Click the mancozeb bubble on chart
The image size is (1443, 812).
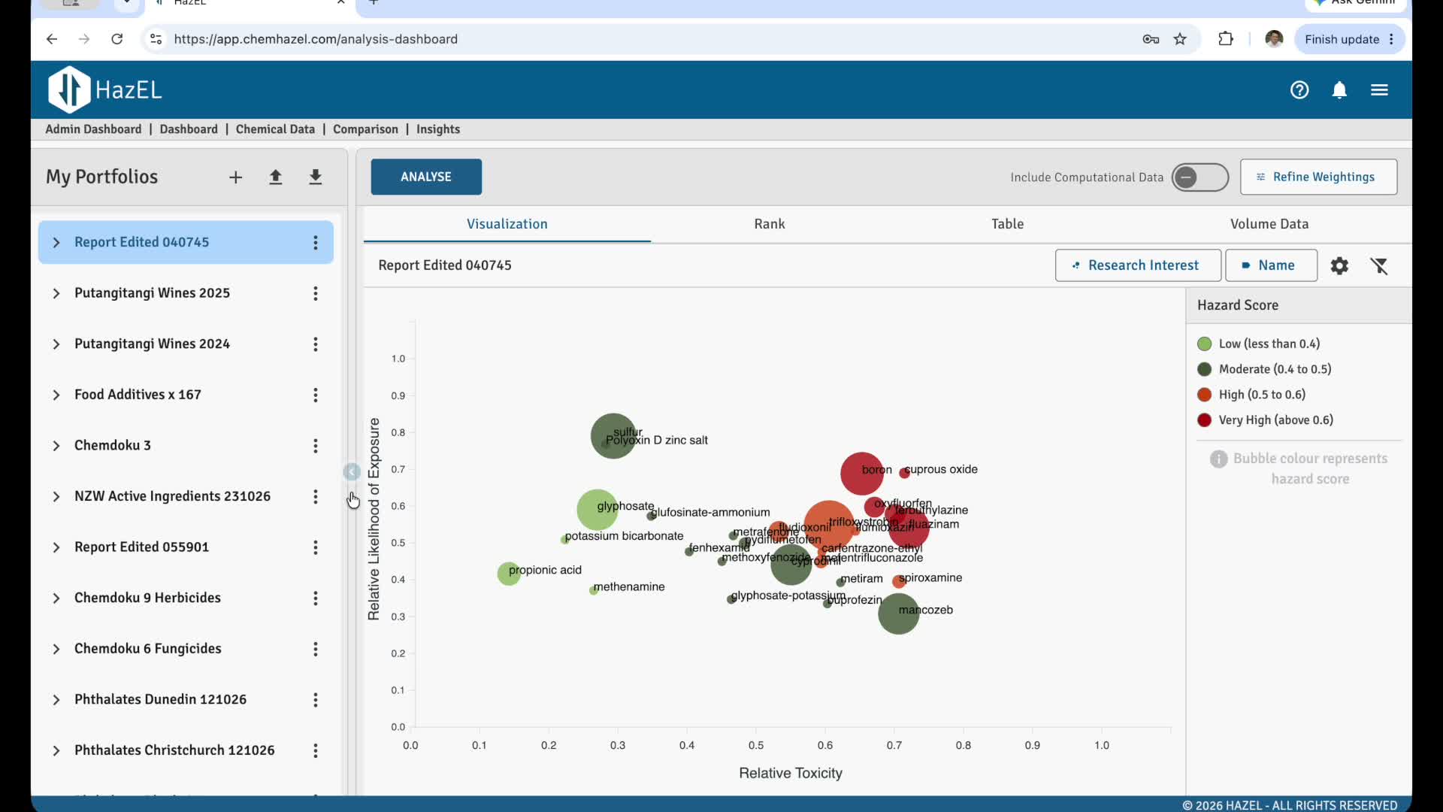(x=898, y=614)
